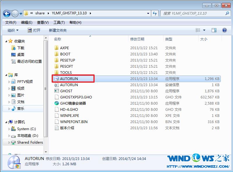The image size is (233, 172).
Task: Click the GHOST application file icon
Action: pos(57,91)
